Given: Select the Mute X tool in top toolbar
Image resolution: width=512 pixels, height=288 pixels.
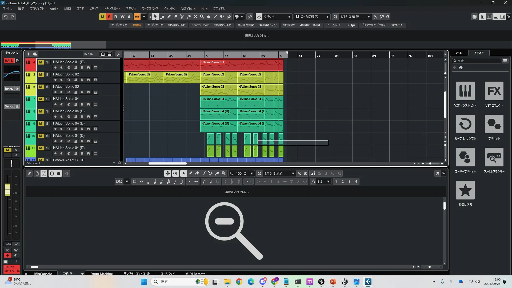Looking at the screenshot, I should pos(195,17).
